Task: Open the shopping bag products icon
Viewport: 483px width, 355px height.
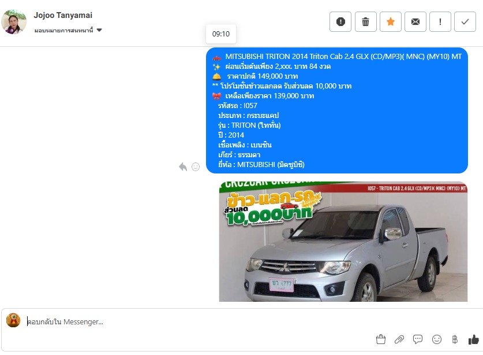Action: tap(381, 339)
